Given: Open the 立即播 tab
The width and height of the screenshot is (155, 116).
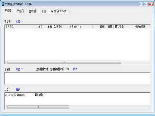Looking at the screenshot, I should point(33,11).
